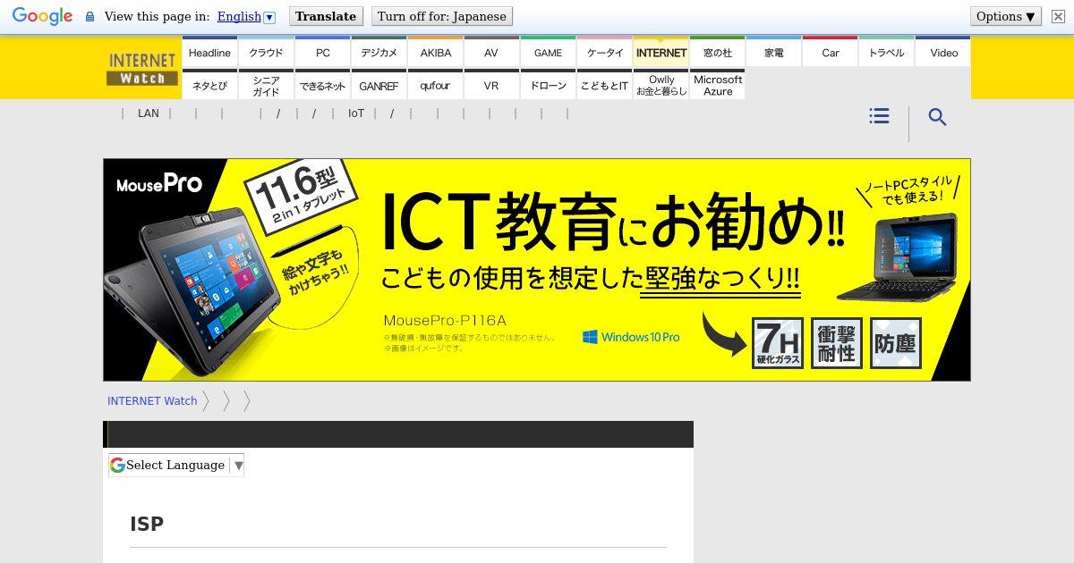Open the Car tab
This screenshot has width=1074, height=563.
point(830,52)
